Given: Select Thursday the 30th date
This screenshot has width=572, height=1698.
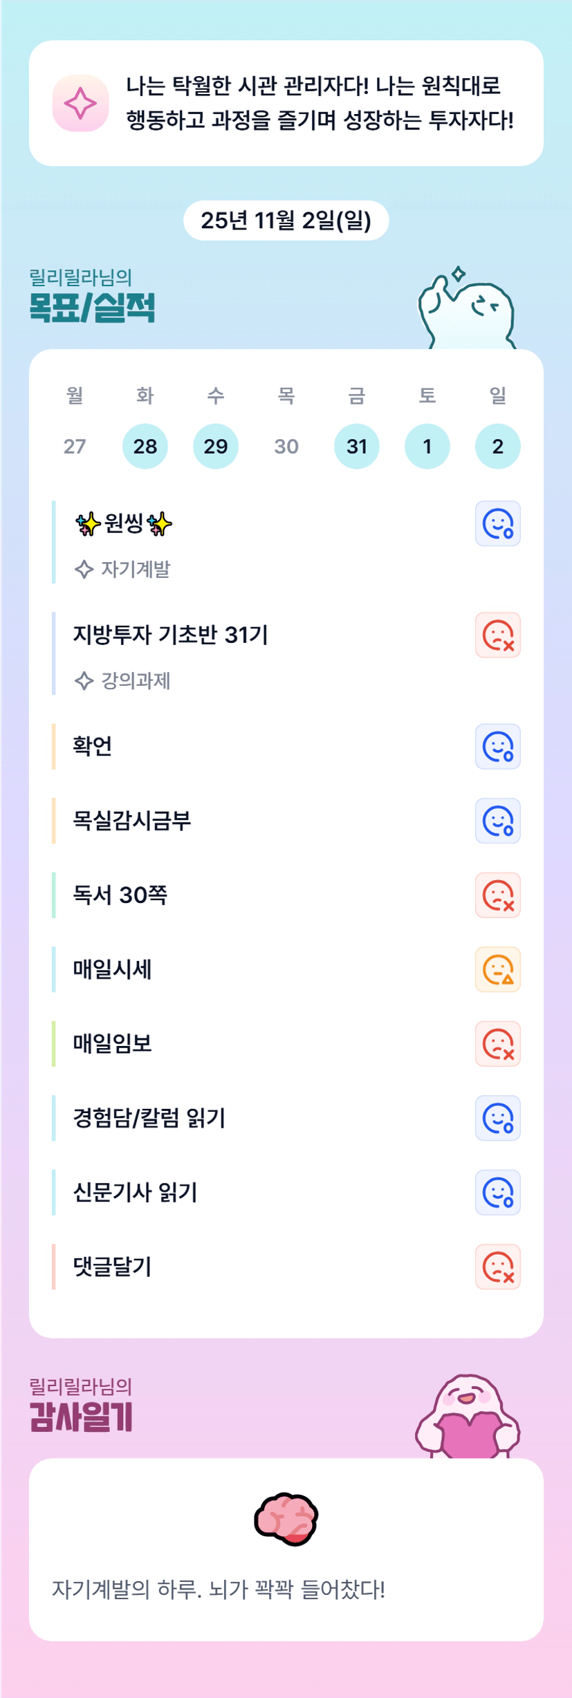Looking at the screenshot, I should coord(286,446).
